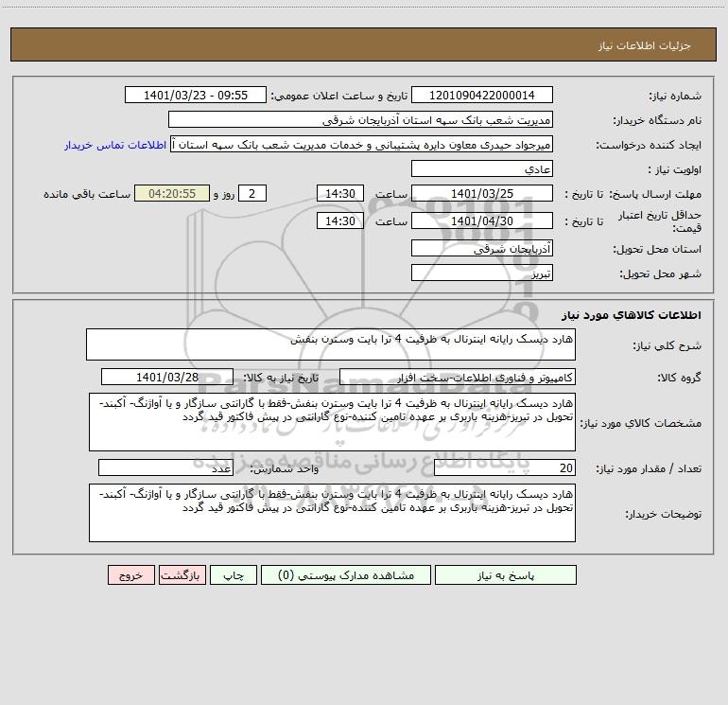This screenshot has height=705, width=728.
Task: Click the پاسخ به نیاز button
Action: [506, 574]
